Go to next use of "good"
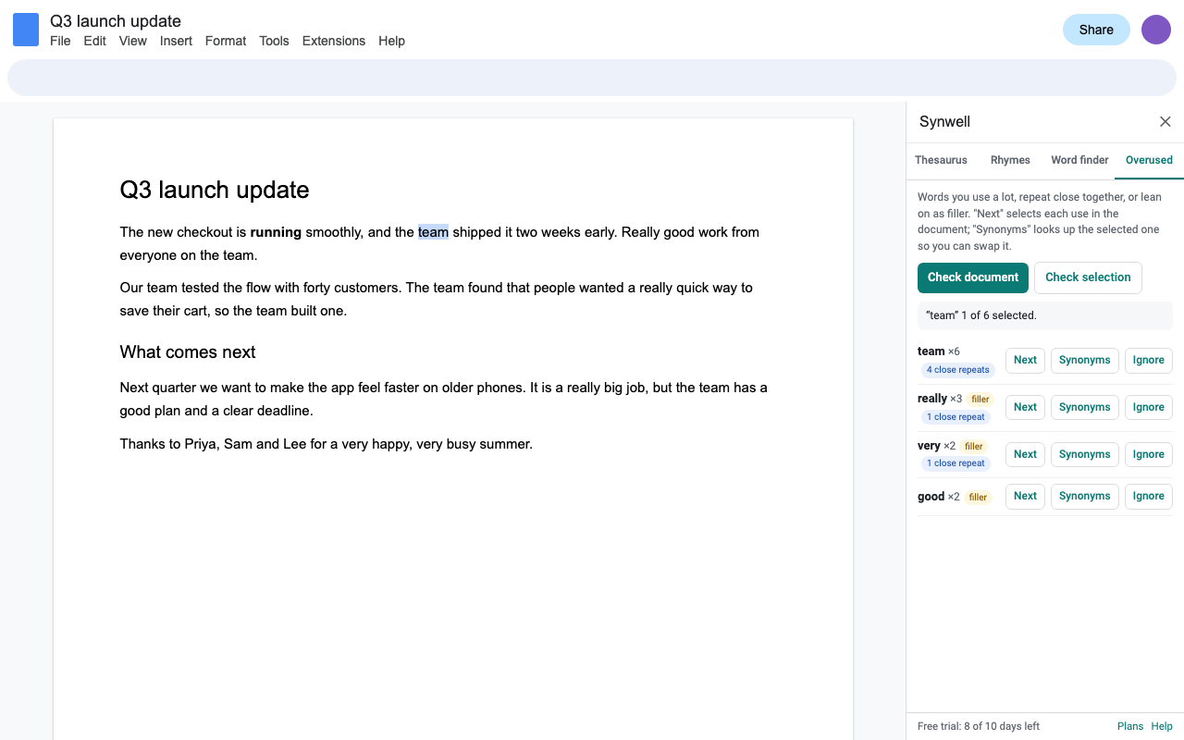1184x740 pixels. (x=1025, y=497)
